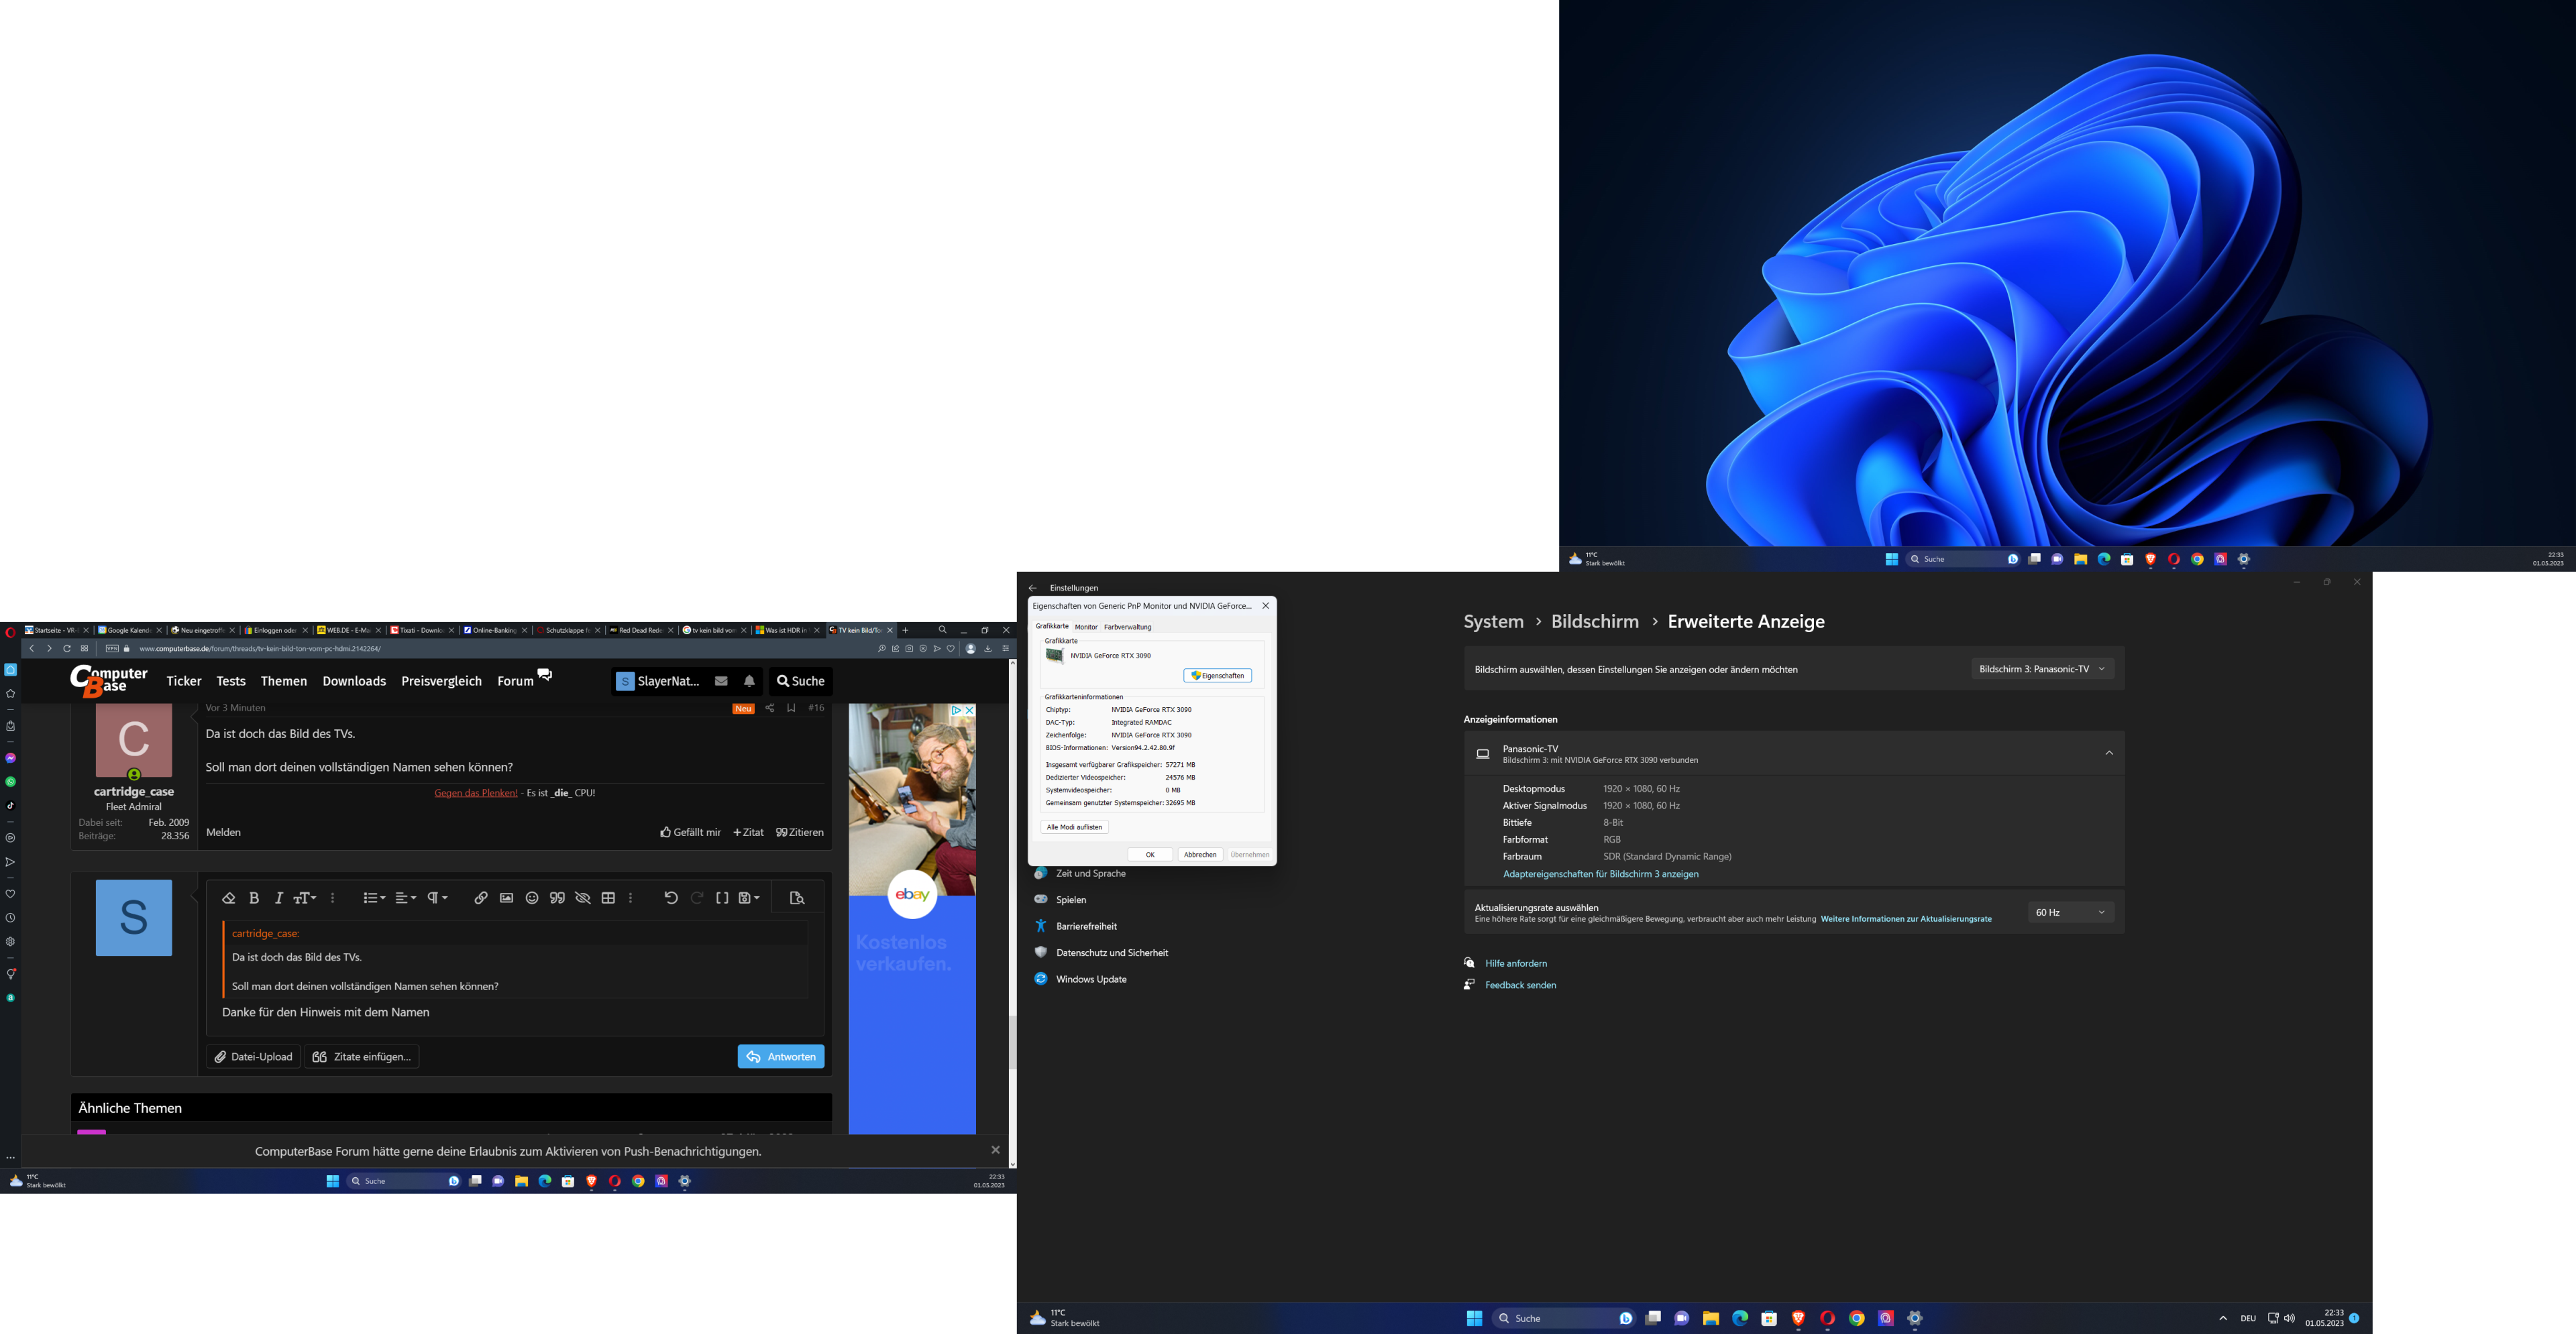Insert spoiler with crossed-eye icon
This screenshot has width=2576, height=1334.
click(x=583, y=898)
